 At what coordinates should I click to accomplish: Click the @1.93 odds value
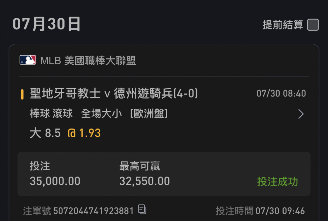point(84,133)
